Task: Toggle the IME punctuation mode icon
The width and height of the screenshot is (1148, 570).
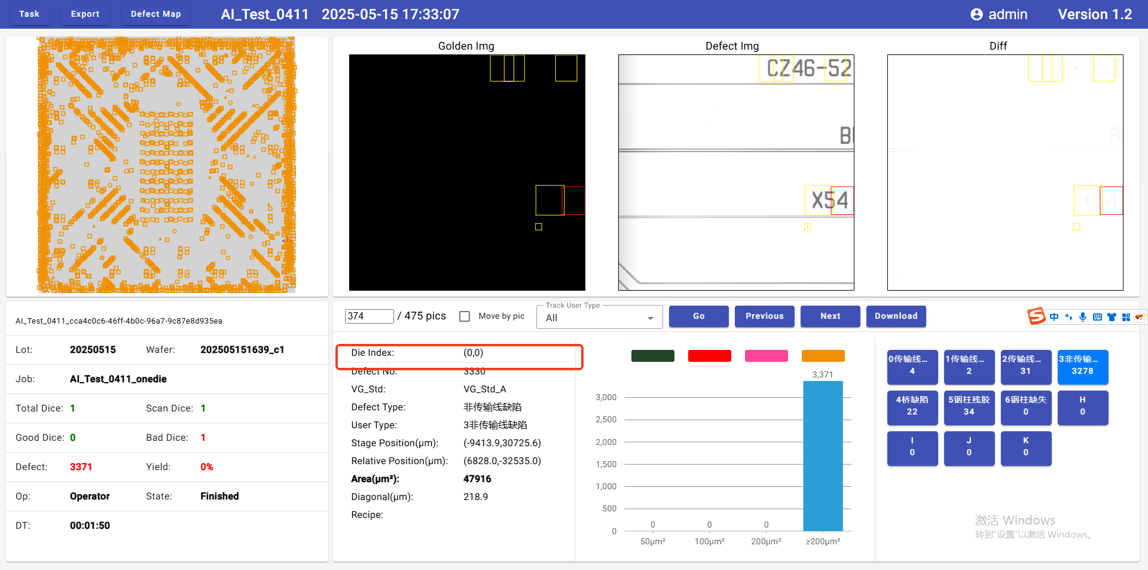Action: coord(1068,317)
